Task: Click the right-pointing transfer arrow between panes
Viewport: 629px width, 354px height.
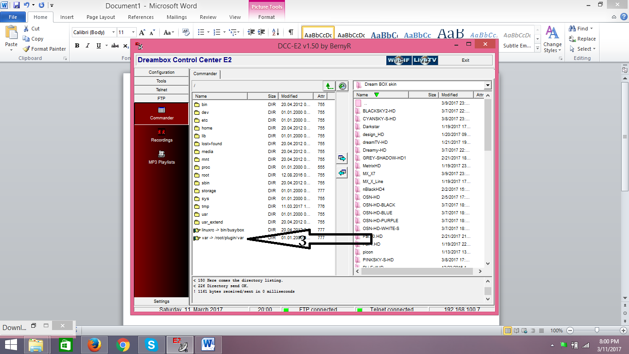Action: (x=342, y=158)
